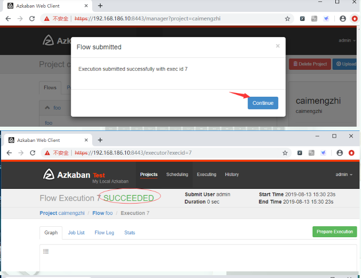This screenshot has height=278, width=361.
Task: Click Prepare Execution button
Action: [334, 232]
